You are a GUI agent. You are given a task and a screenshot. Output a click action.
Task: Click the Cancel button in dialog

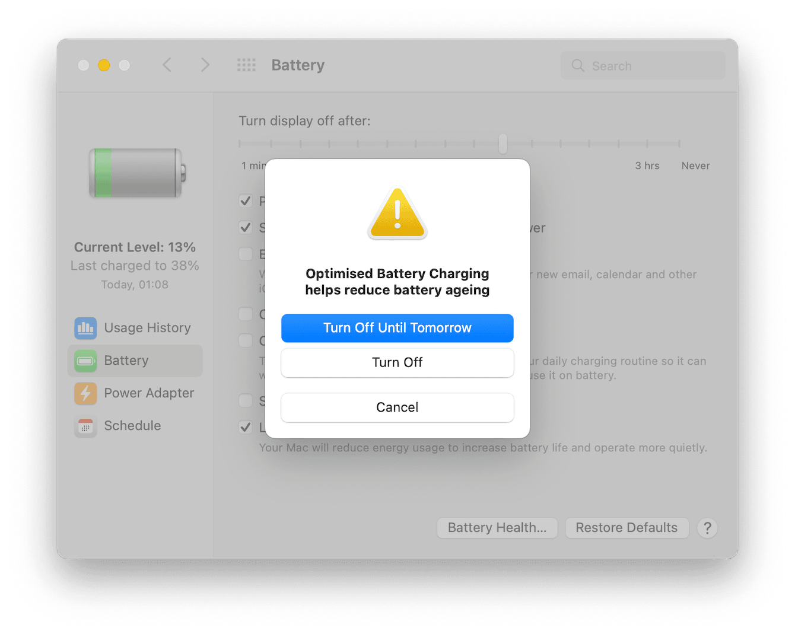(397, 407)
